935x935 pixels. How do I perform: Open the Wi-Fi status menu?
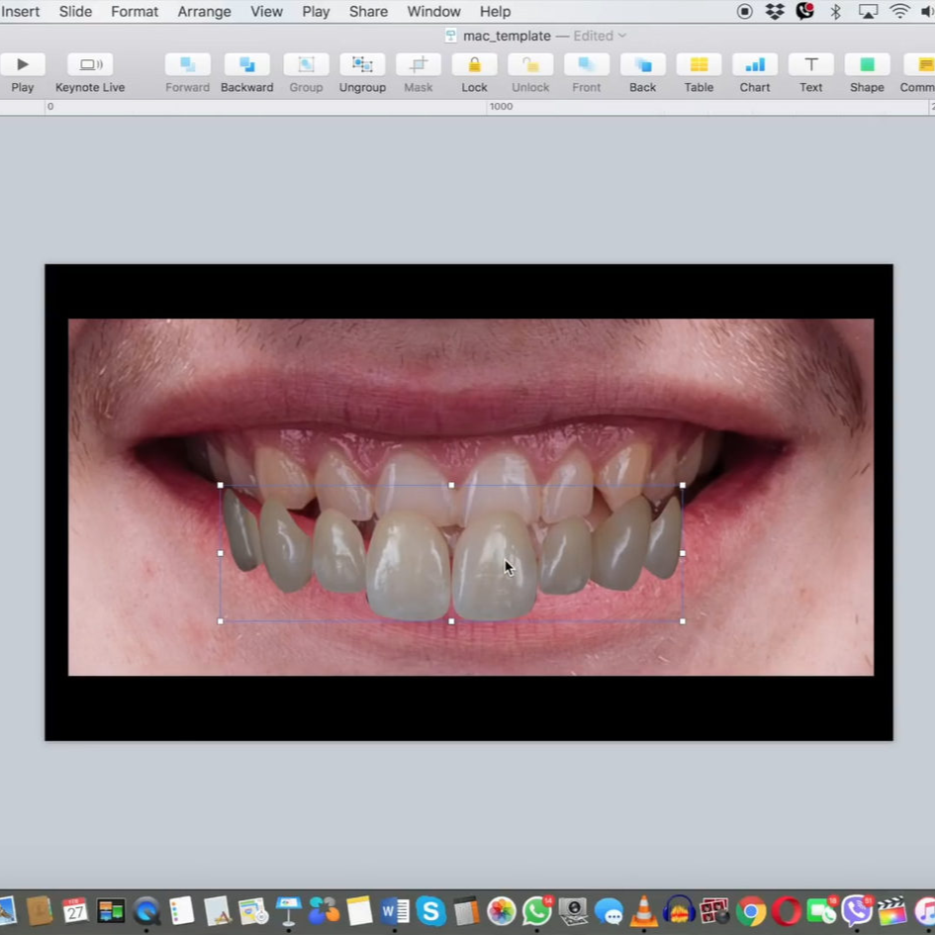[x=899, y=12]
